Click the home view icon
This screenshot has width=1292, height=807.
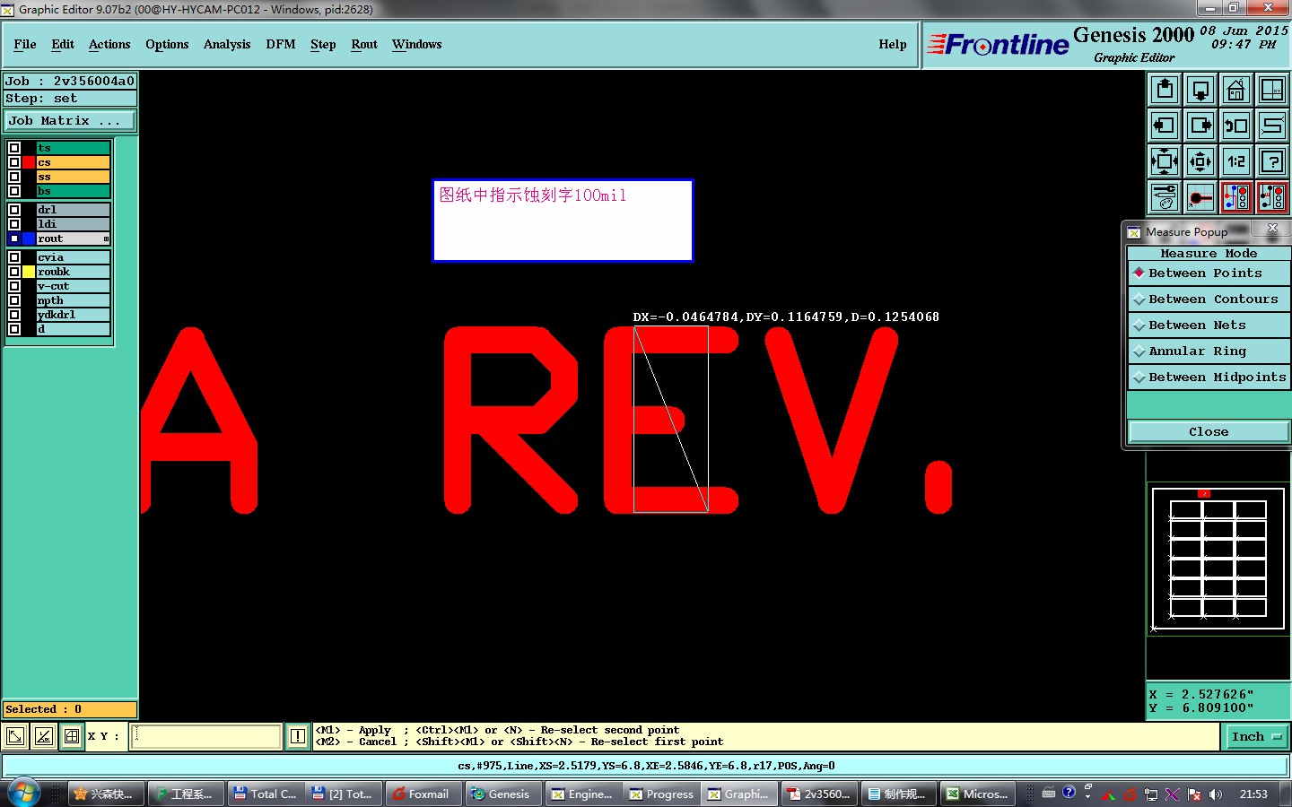click(1236, 90)
